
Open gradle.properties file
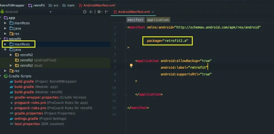[x=45, y=113]
